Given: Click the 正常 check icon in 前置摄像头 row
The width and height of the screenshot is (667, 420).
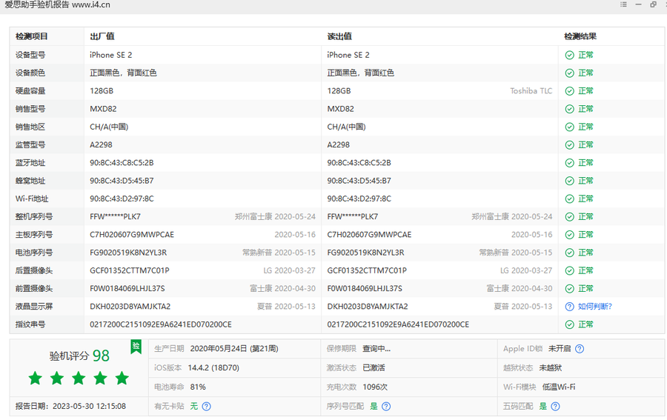Looking at the screenshot, I should (x=570, y=289).
